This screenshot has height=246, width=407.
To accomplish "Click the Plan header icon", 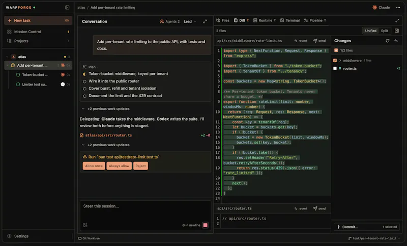I will click(x=84, y=67).
